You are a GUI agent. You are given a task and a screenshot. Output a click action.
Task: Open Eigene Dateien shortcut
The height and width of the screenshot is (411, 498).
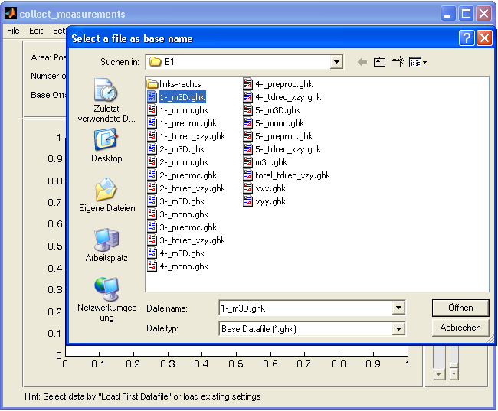pos(106,195)
